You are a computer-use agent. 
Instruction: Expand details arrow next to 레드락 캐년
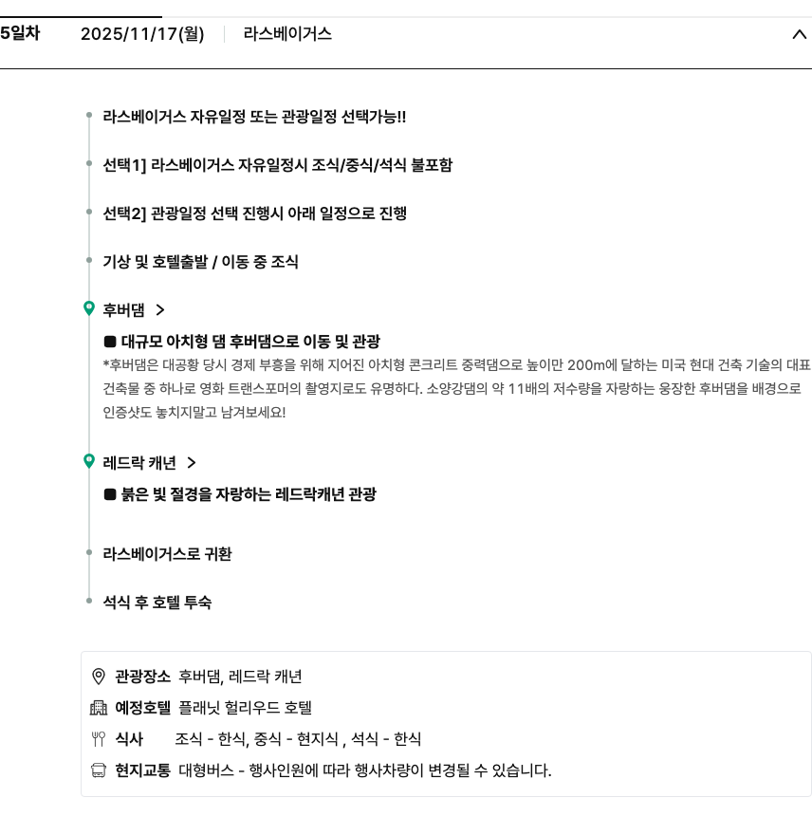(192, 463)
